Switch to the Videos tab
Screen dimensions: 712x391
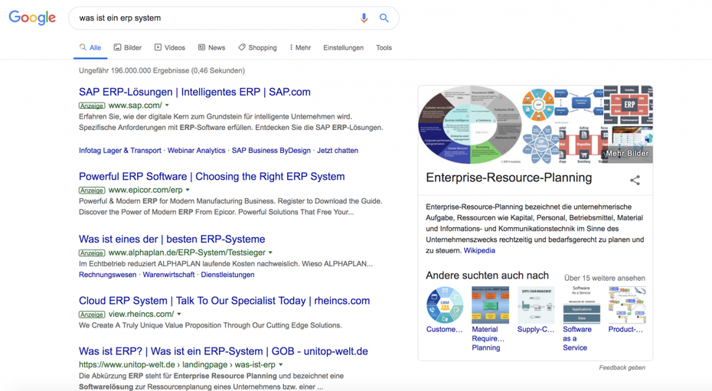point(170,47)
